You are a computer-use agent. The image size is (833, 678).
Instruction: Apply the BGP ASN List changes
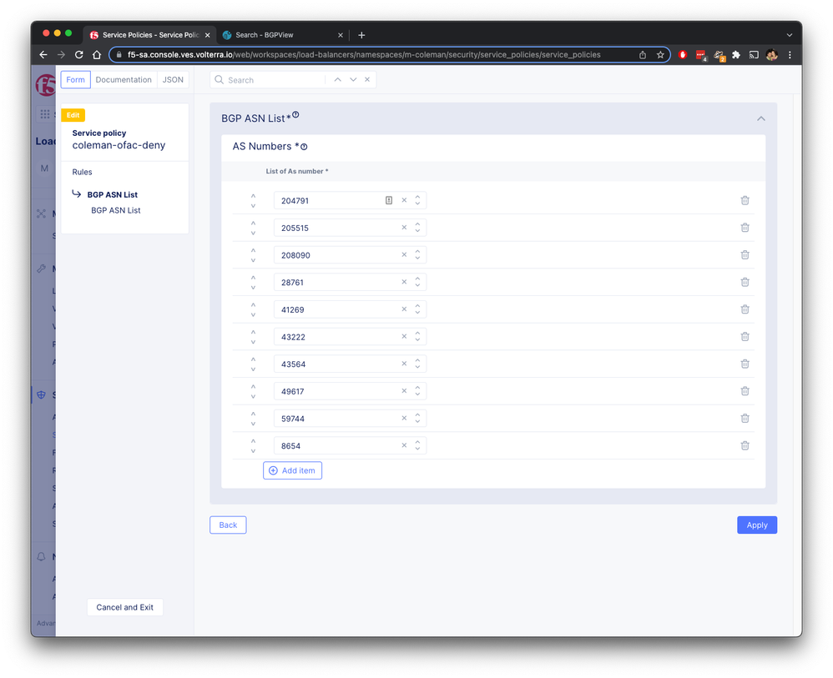[x=757, y=525]
